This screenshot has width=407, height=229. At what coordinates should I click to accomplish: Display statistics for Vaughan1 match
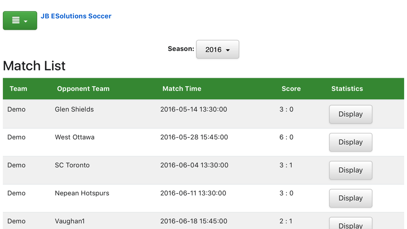(350, 225)
